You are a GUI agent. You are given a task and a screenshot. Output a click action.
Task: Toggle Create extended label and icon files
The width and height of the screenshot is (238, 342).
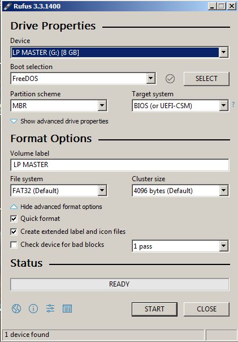(x=14, y=232)
